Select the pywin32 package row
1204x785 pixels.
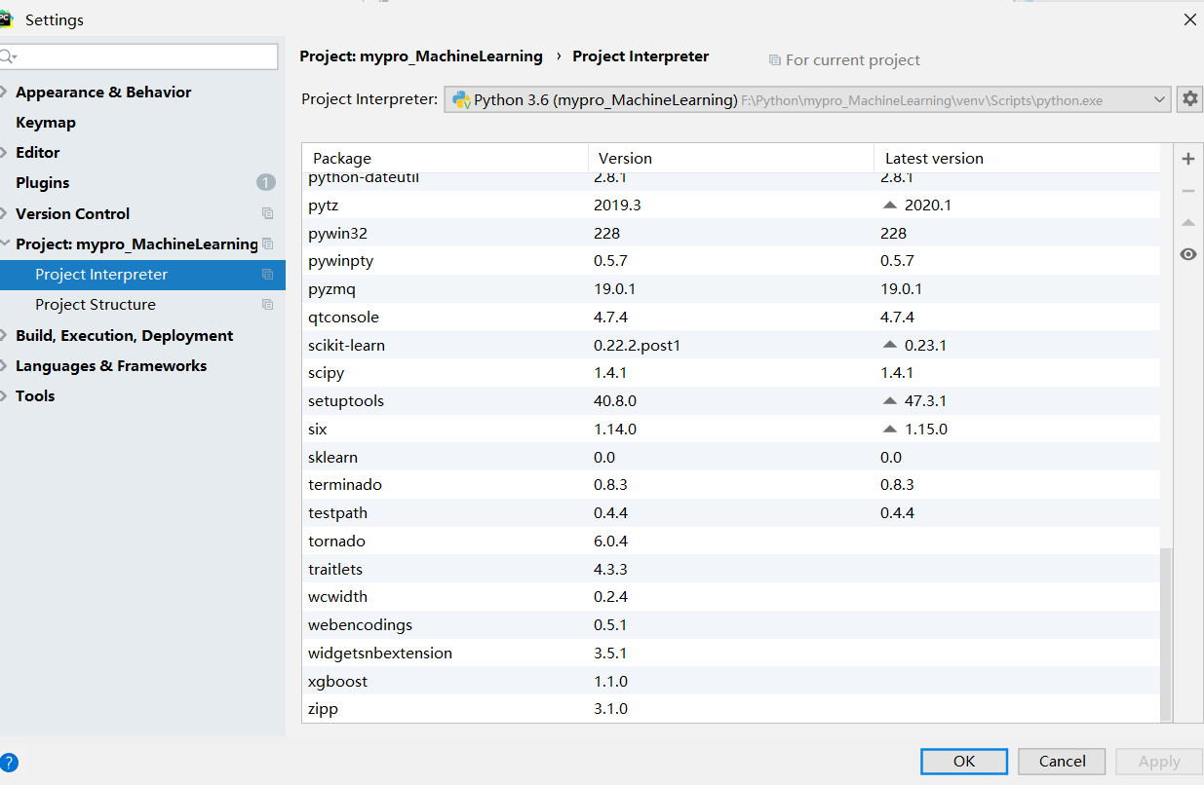tap(731, 234)
